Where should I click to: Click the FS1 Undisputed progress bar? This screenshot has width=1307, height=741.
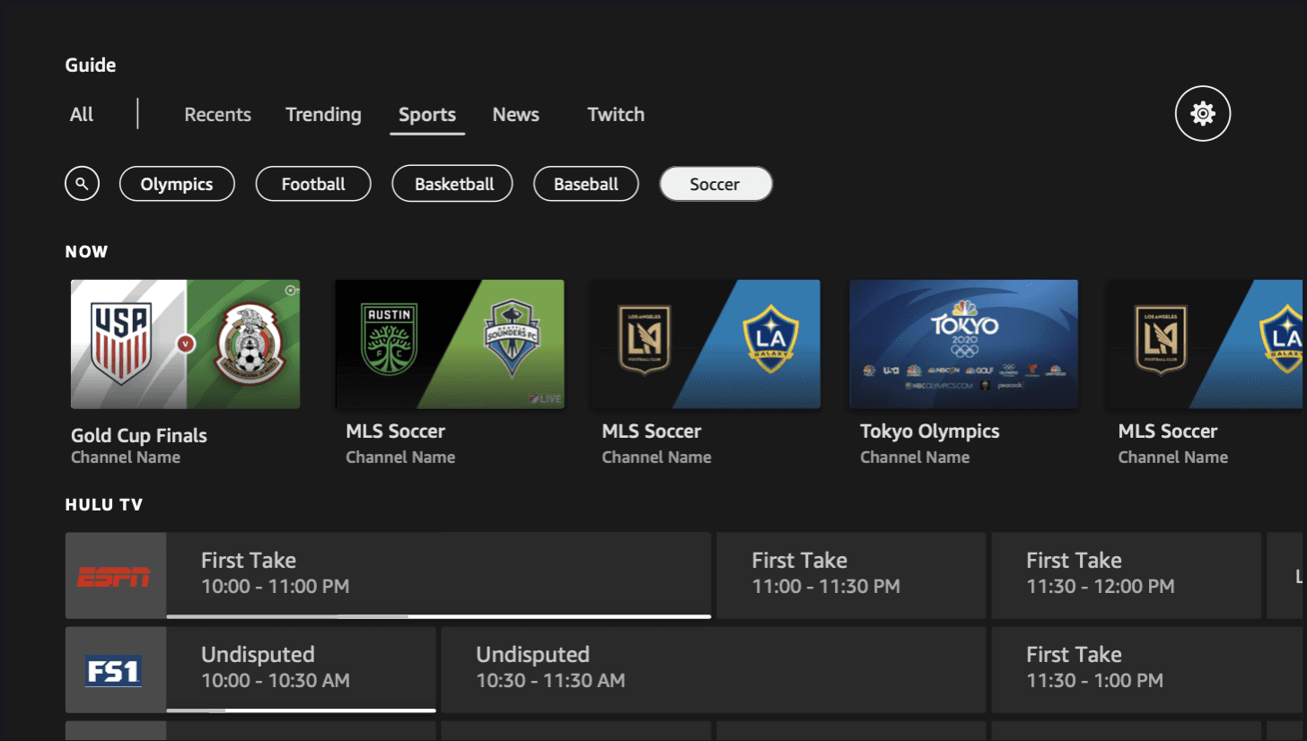(x=302, y=710)
